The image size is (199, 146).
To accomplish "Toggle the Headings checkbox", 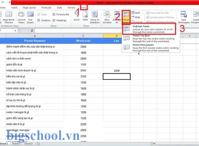I will tap(54, 20).
